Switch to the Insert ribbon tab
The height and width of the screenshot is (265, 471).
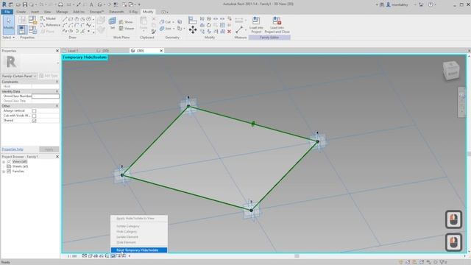click(x=35, y=12)
